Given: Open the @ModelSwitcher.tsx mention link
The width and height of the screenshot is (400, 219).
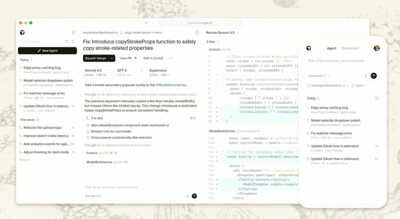Looking at the screenshot, I should click(171, 85).
